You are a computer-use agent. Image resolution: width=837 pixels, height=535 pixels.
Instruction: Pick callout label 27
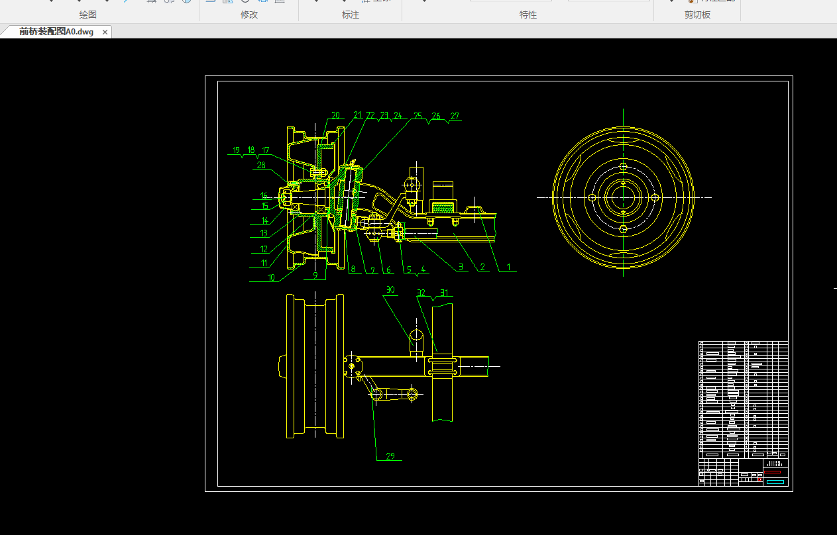coord(455,117)
